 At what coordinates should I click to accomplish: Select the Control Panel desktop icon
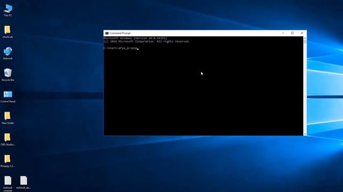8,97
